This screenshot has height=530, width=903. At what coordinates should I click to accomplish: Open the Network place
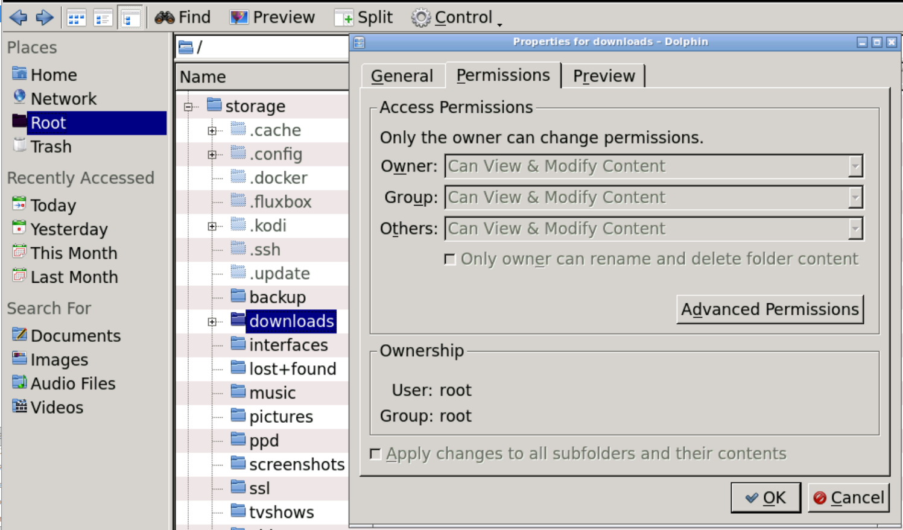54,98
